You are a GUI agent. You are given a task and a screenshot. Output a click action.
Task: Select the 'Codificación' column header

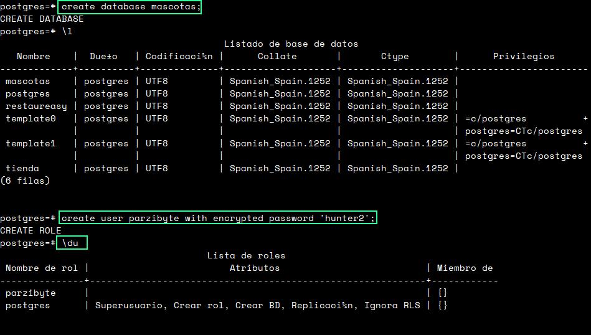point(179,57)
